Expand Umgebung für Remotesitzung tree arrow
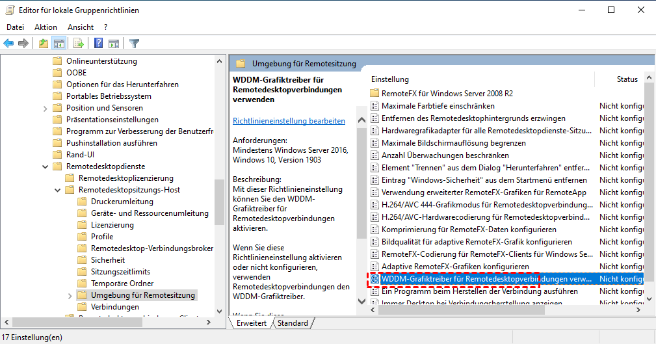 [x=70, y=295]
